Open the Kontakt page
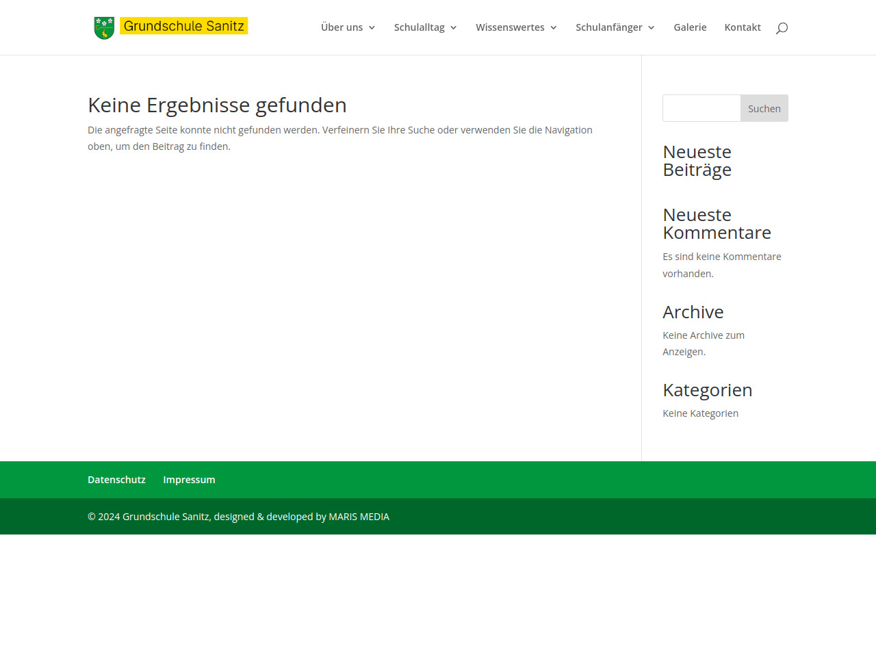The width and height of the screenshot is (876, 657). (x=743, y=27)
